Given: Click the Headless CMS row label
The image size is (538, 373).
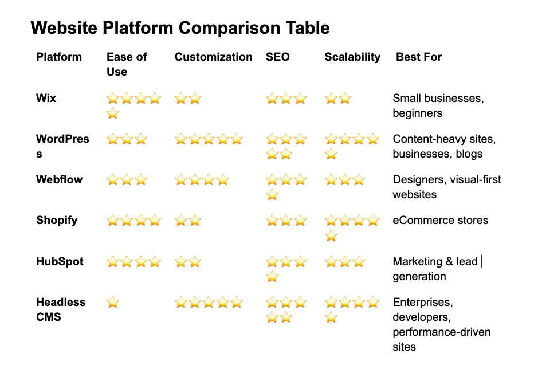Looking at the screenshot, I should pyautogui.click(x=61, y=309).
